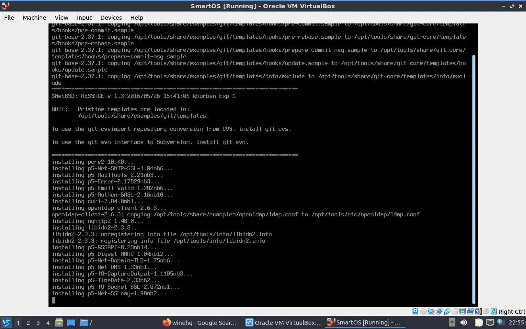Screen dimensions: 526x329
Task: Click line 'installing p5-TimeDate-2.33nb2...'
Action: coord(106,280)
